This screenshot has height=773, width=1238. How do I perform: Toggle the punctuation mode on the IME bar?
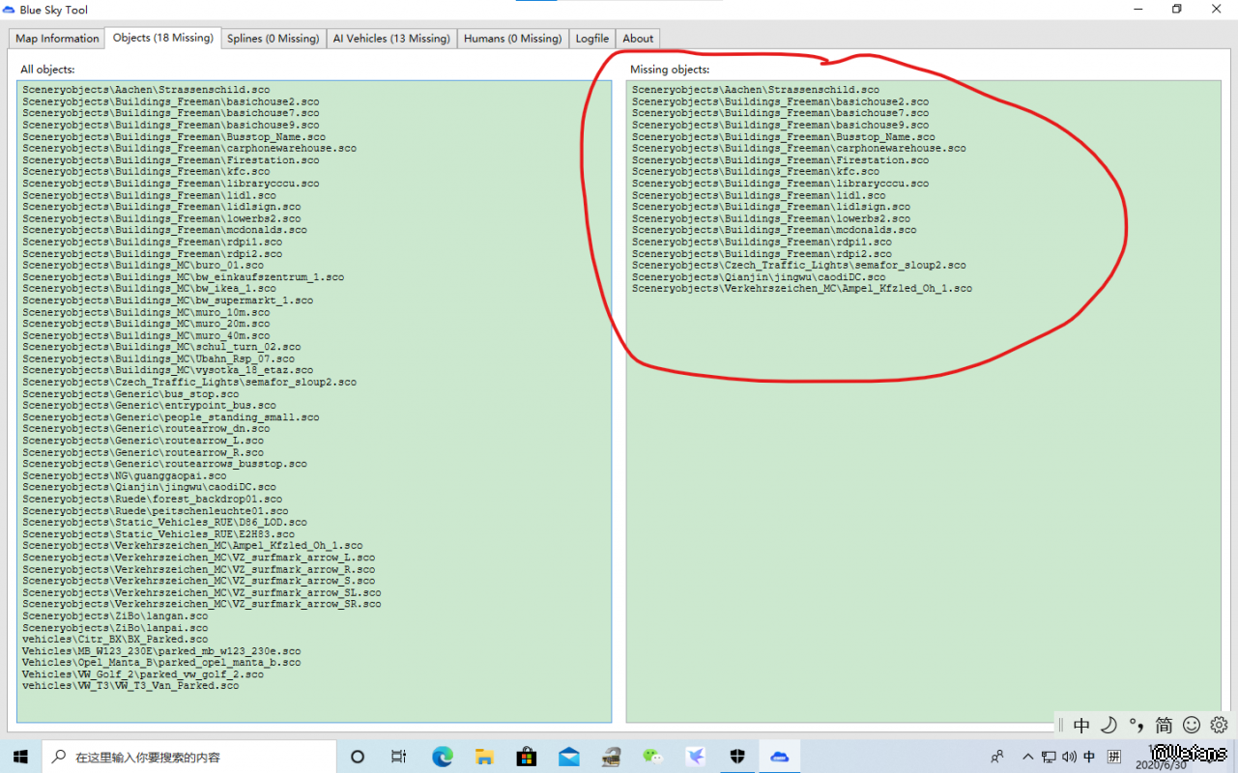point(1137,725)
